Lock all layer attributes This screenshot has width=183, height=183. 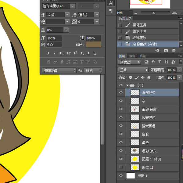149,77
